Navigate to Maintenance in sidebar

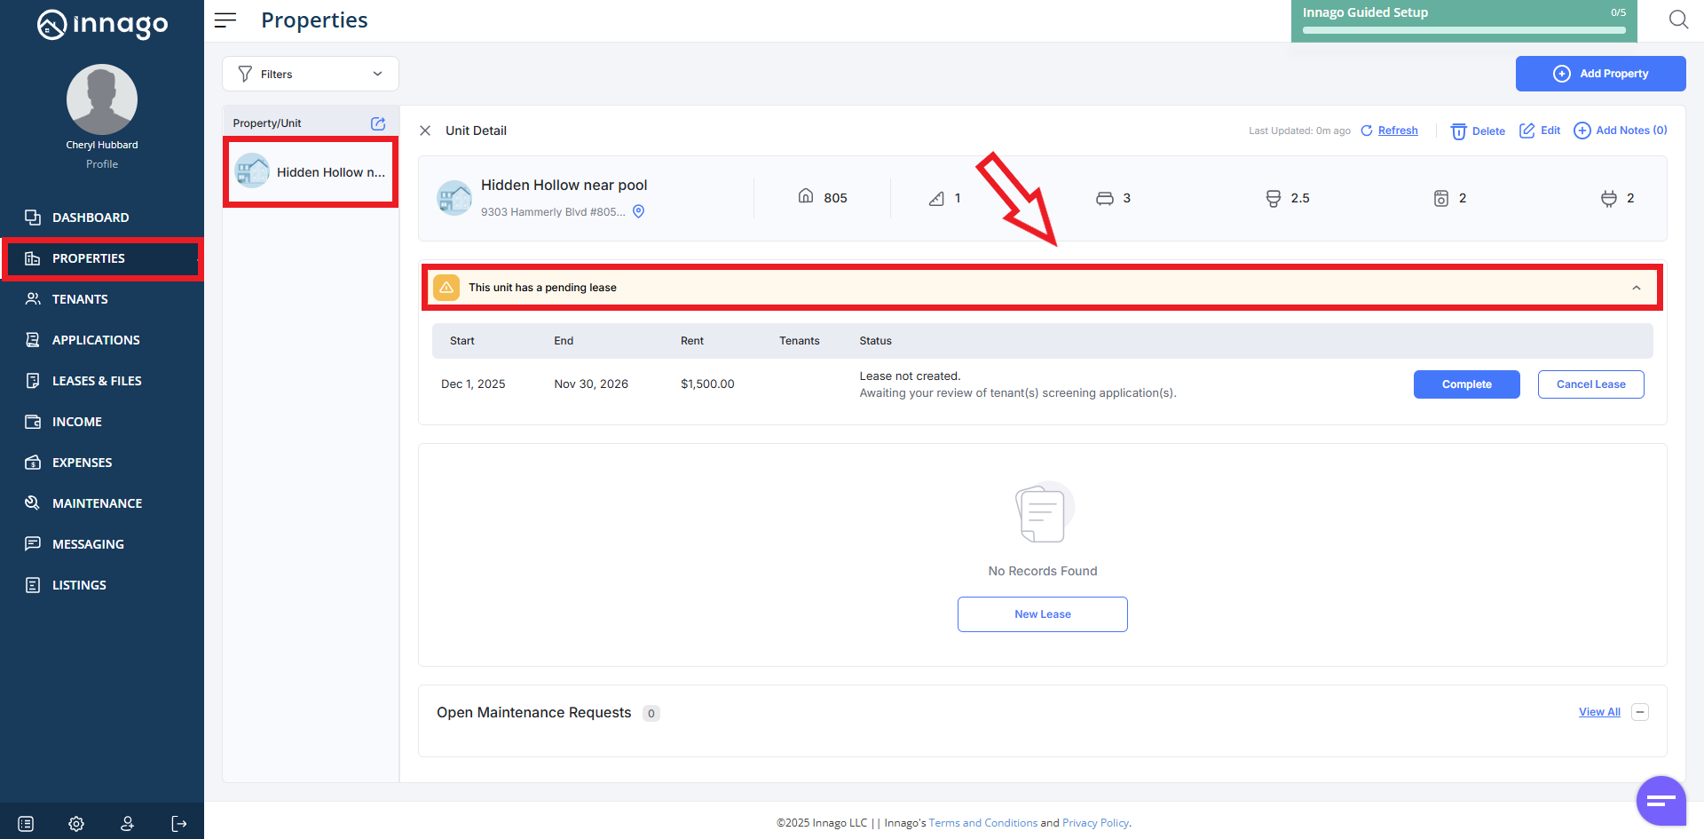click(97, 503)
